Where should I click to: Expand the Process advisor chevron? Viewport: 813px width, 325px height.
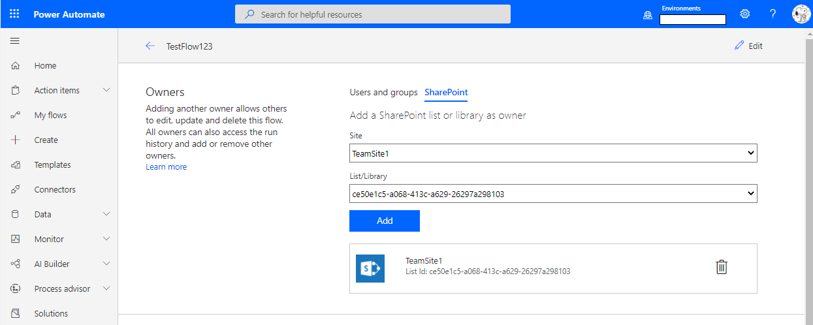tap(107, 288)
